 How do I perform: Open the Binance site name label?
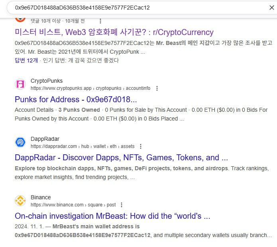tap(41, 197)
